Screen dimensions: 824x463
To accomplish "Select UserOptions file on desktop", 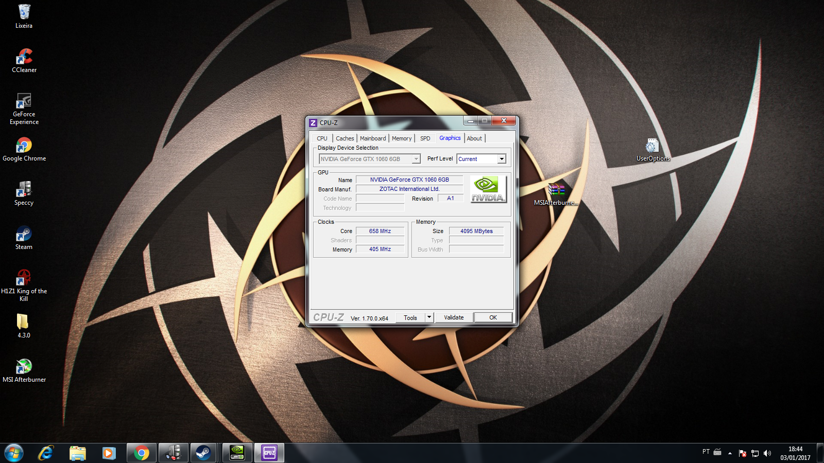I will pyautogui.click(x=653, y=150).
